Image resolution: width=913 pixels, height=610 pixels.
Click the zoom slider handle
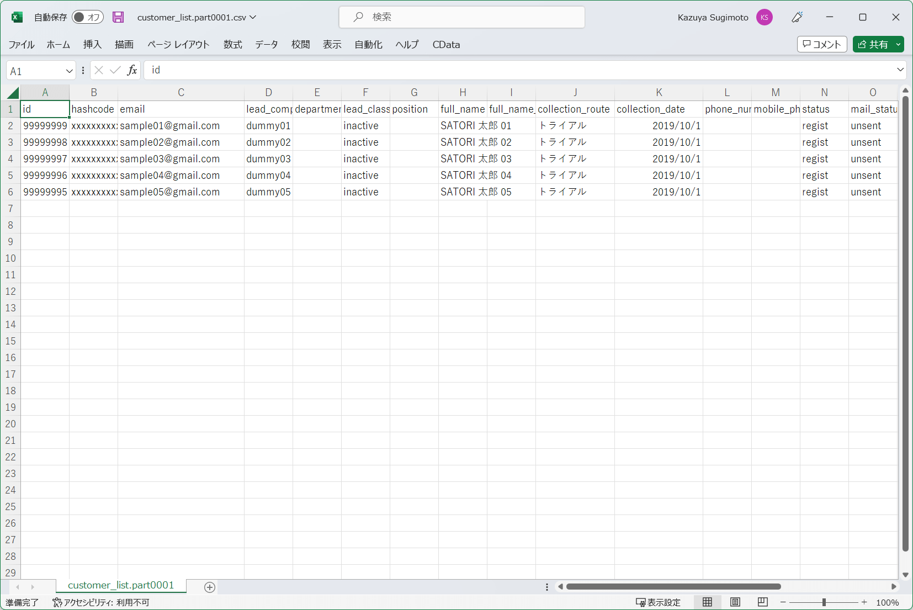pyautogui.click(x=824, y=602)
